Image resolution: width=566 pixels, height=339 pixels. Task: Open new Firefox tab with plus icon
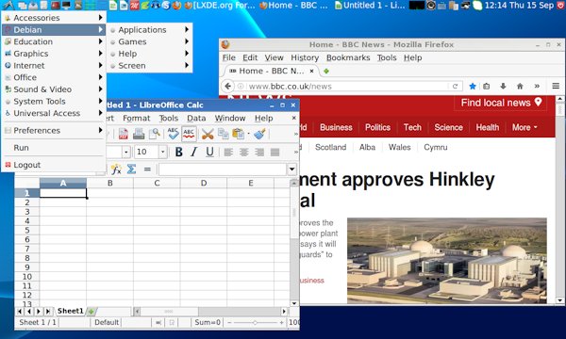pos(326,71)
